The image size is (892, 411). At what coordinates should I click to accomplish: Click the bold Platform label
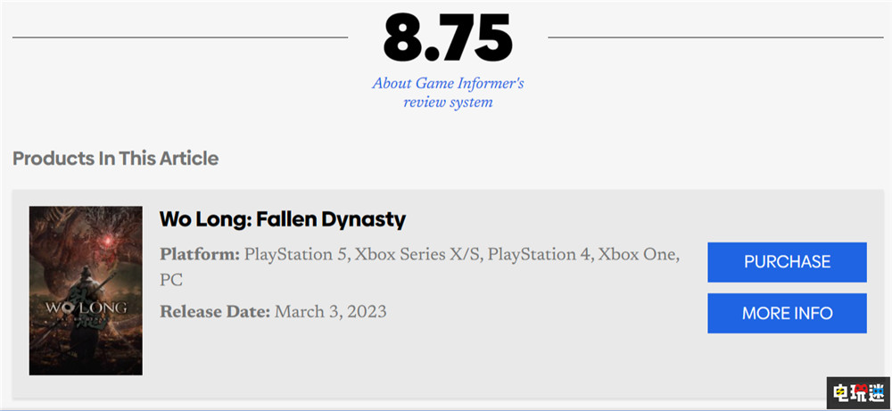pos(199,256)
